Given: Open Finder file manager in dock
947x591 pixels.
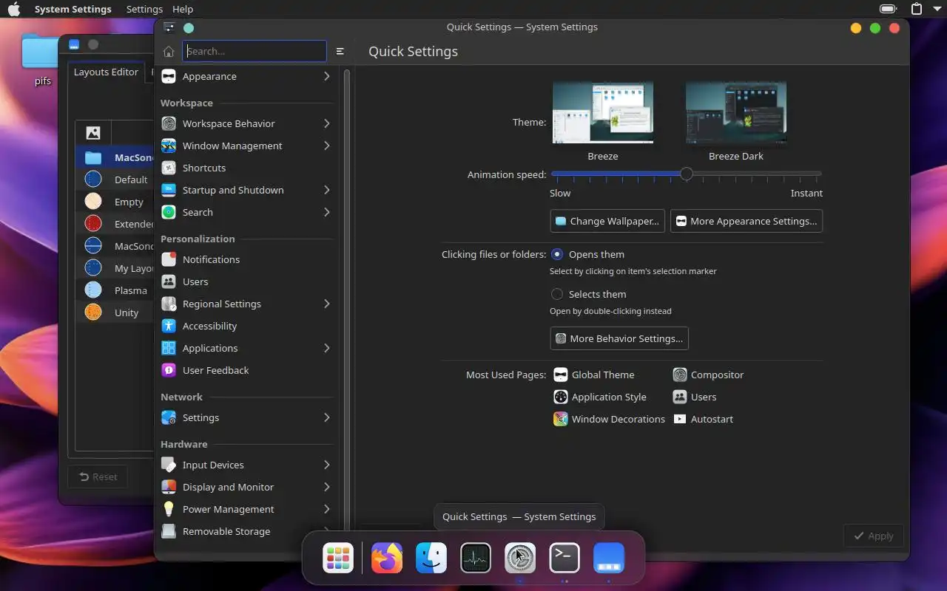Looking at the screenshot, I should [431, 558].
